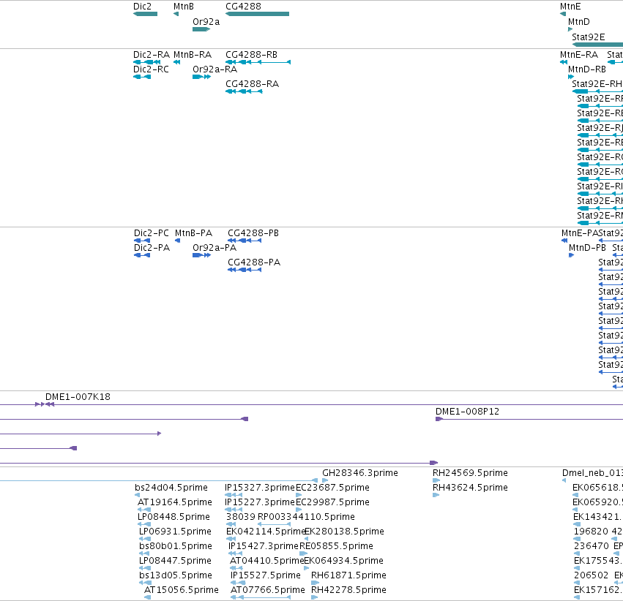
Task: Select EST AT15056.5prime label
Action: pos(181,590)
